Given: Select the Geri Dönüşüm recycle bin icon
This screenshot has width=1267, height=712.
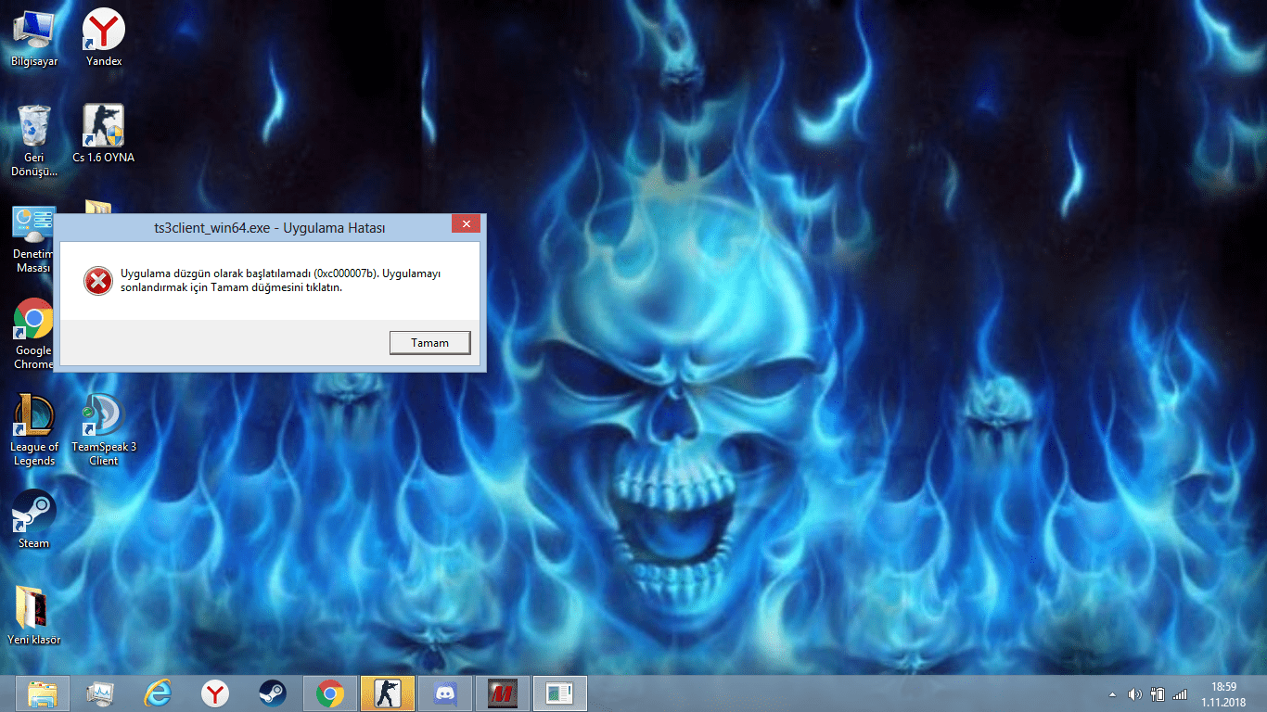Looking at the screenshot, I should pos(34,140).
